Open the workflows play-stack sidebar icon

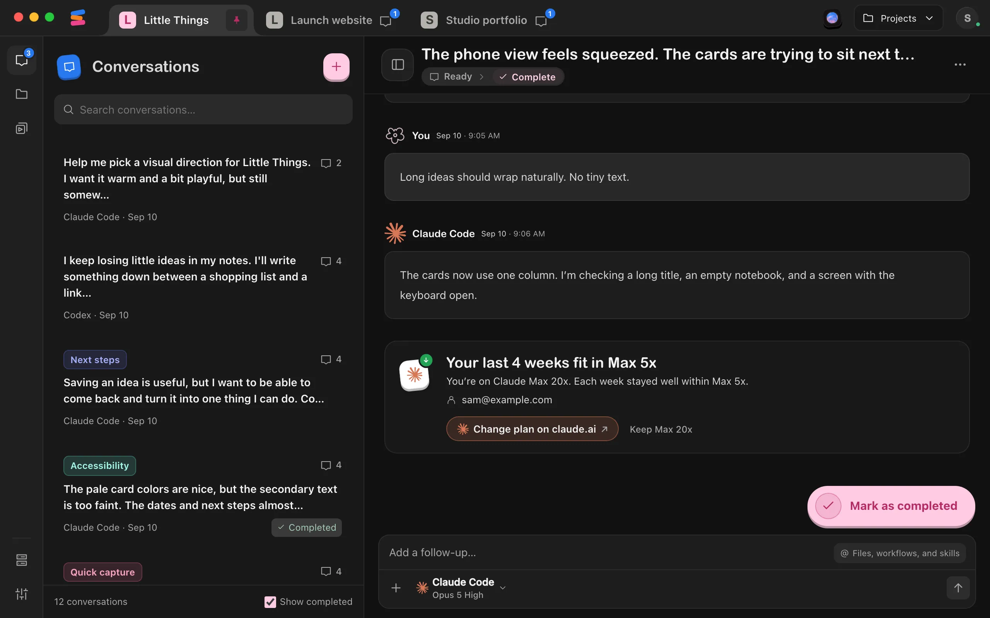(22, 128)
